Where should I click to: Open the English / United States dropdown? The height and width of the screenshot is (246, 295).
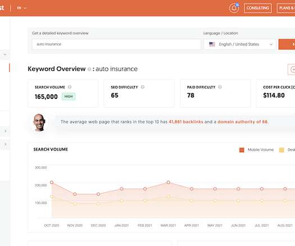(x=240, y=44)
